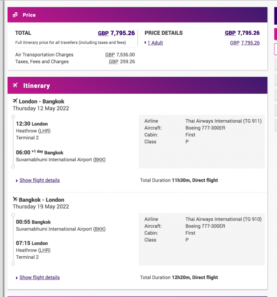Click the adult fare amount GBP 7,795.26 link
Image resolution: width=277 pixels, height=297 pixels.
[x=245, y=43]
